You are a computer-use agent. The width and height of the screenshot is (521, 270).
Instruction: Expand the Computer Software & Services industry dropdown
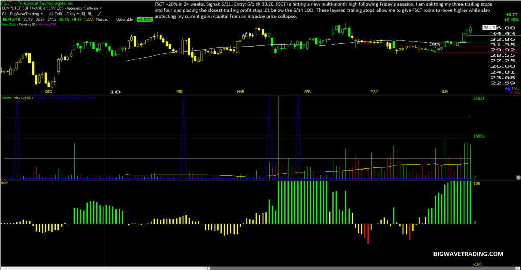(52, 8)
